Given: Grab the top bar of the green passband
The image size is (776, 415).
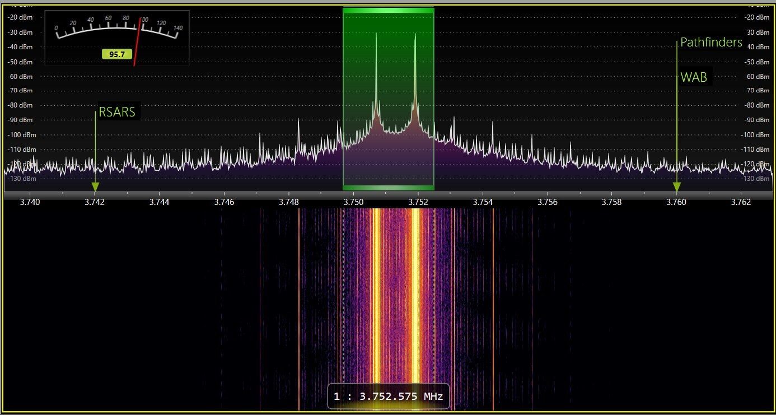Looking at the screenshot, I should pos(389,10).
